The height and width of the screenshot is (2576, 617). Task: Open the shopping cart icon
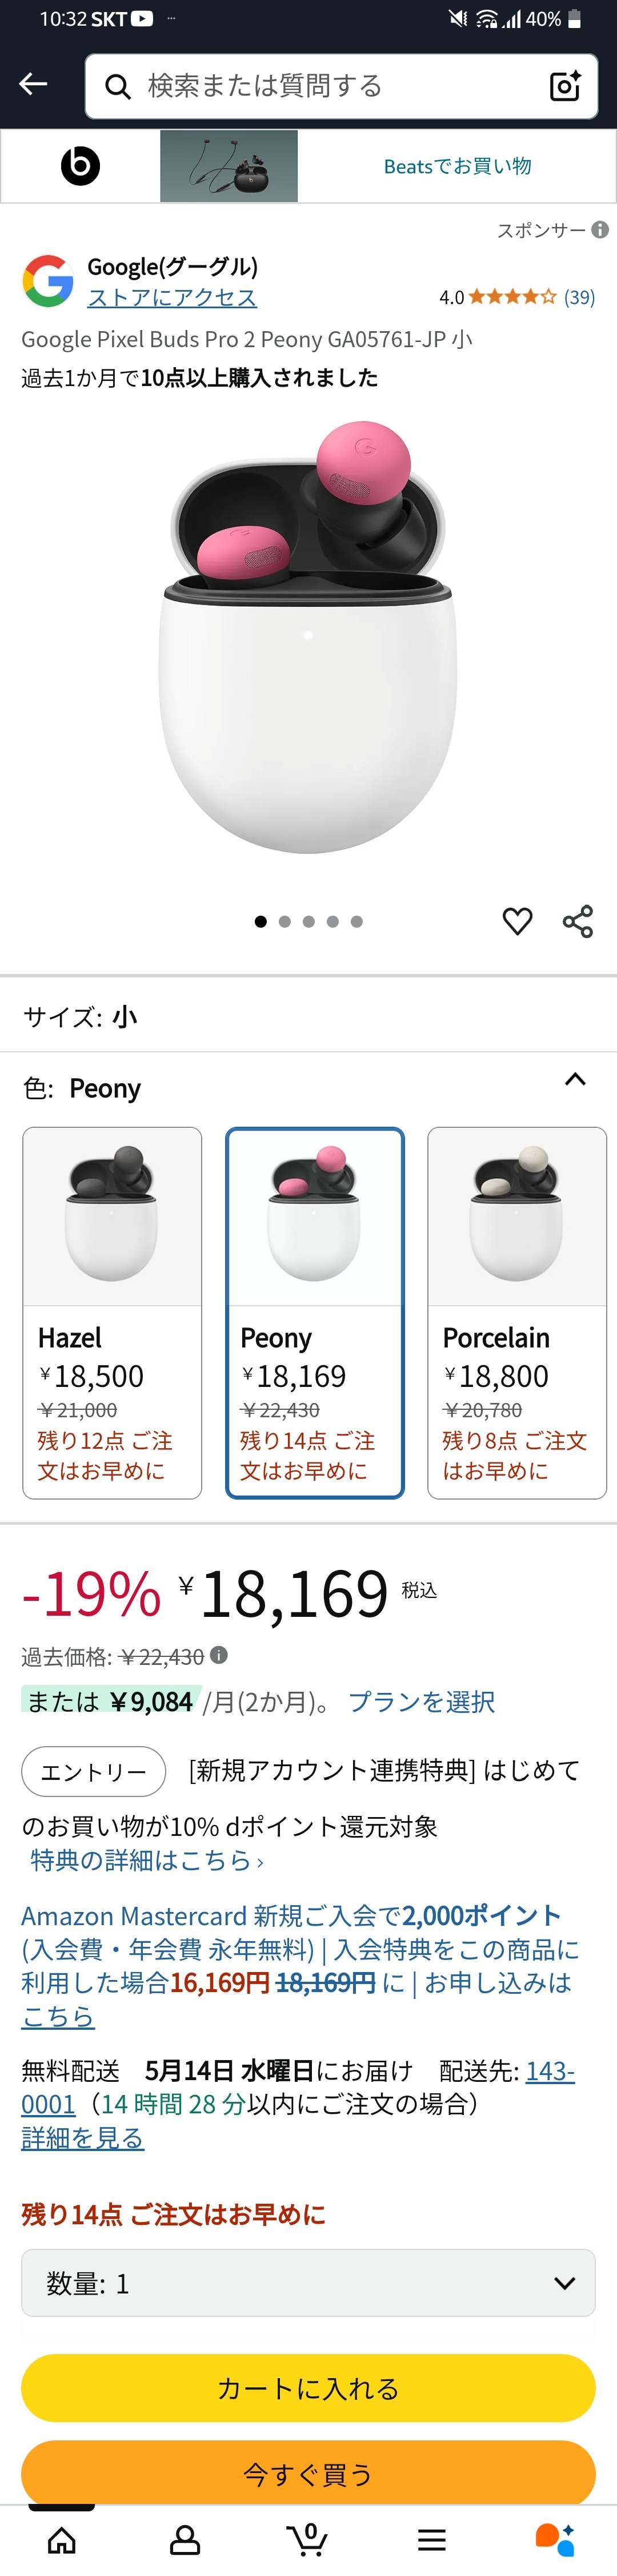307,2539
